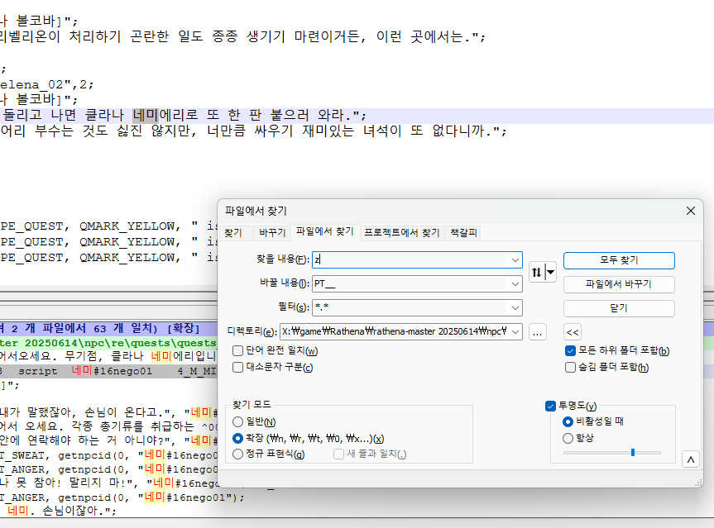This screenshot has width=714, height=528.
Task: Open the 책갈피 tab
Action: click(x=462, y=233)
